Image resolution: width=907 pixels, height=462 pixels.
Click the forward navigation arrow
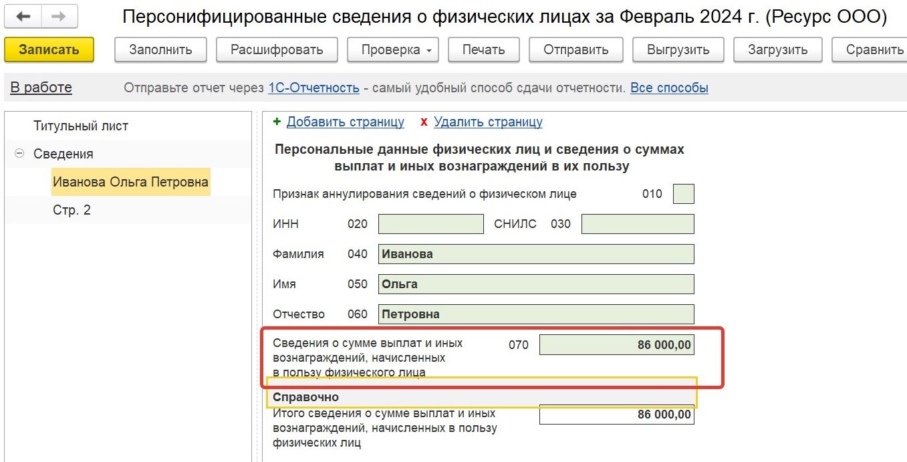click(x=59, y=17)
